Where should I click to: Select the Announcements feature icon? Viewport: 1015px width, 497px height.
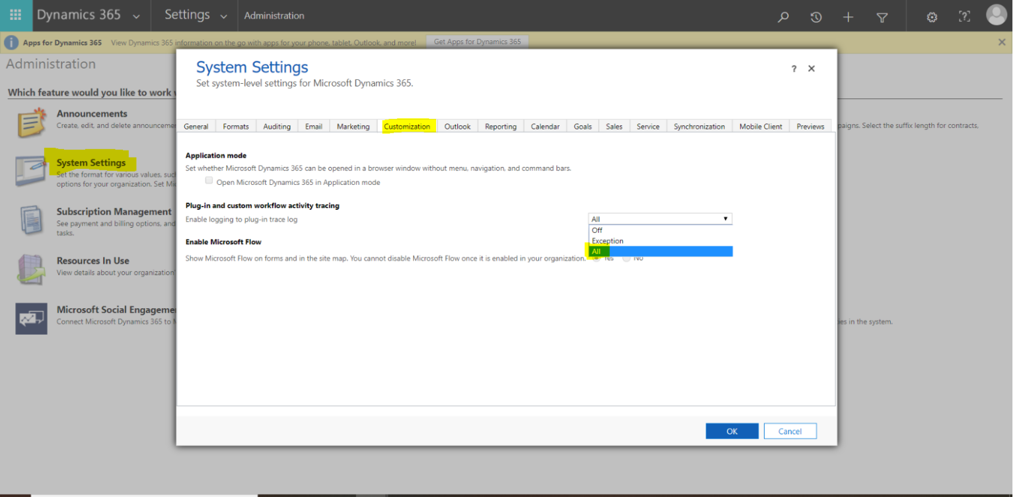tap(30, 121)
